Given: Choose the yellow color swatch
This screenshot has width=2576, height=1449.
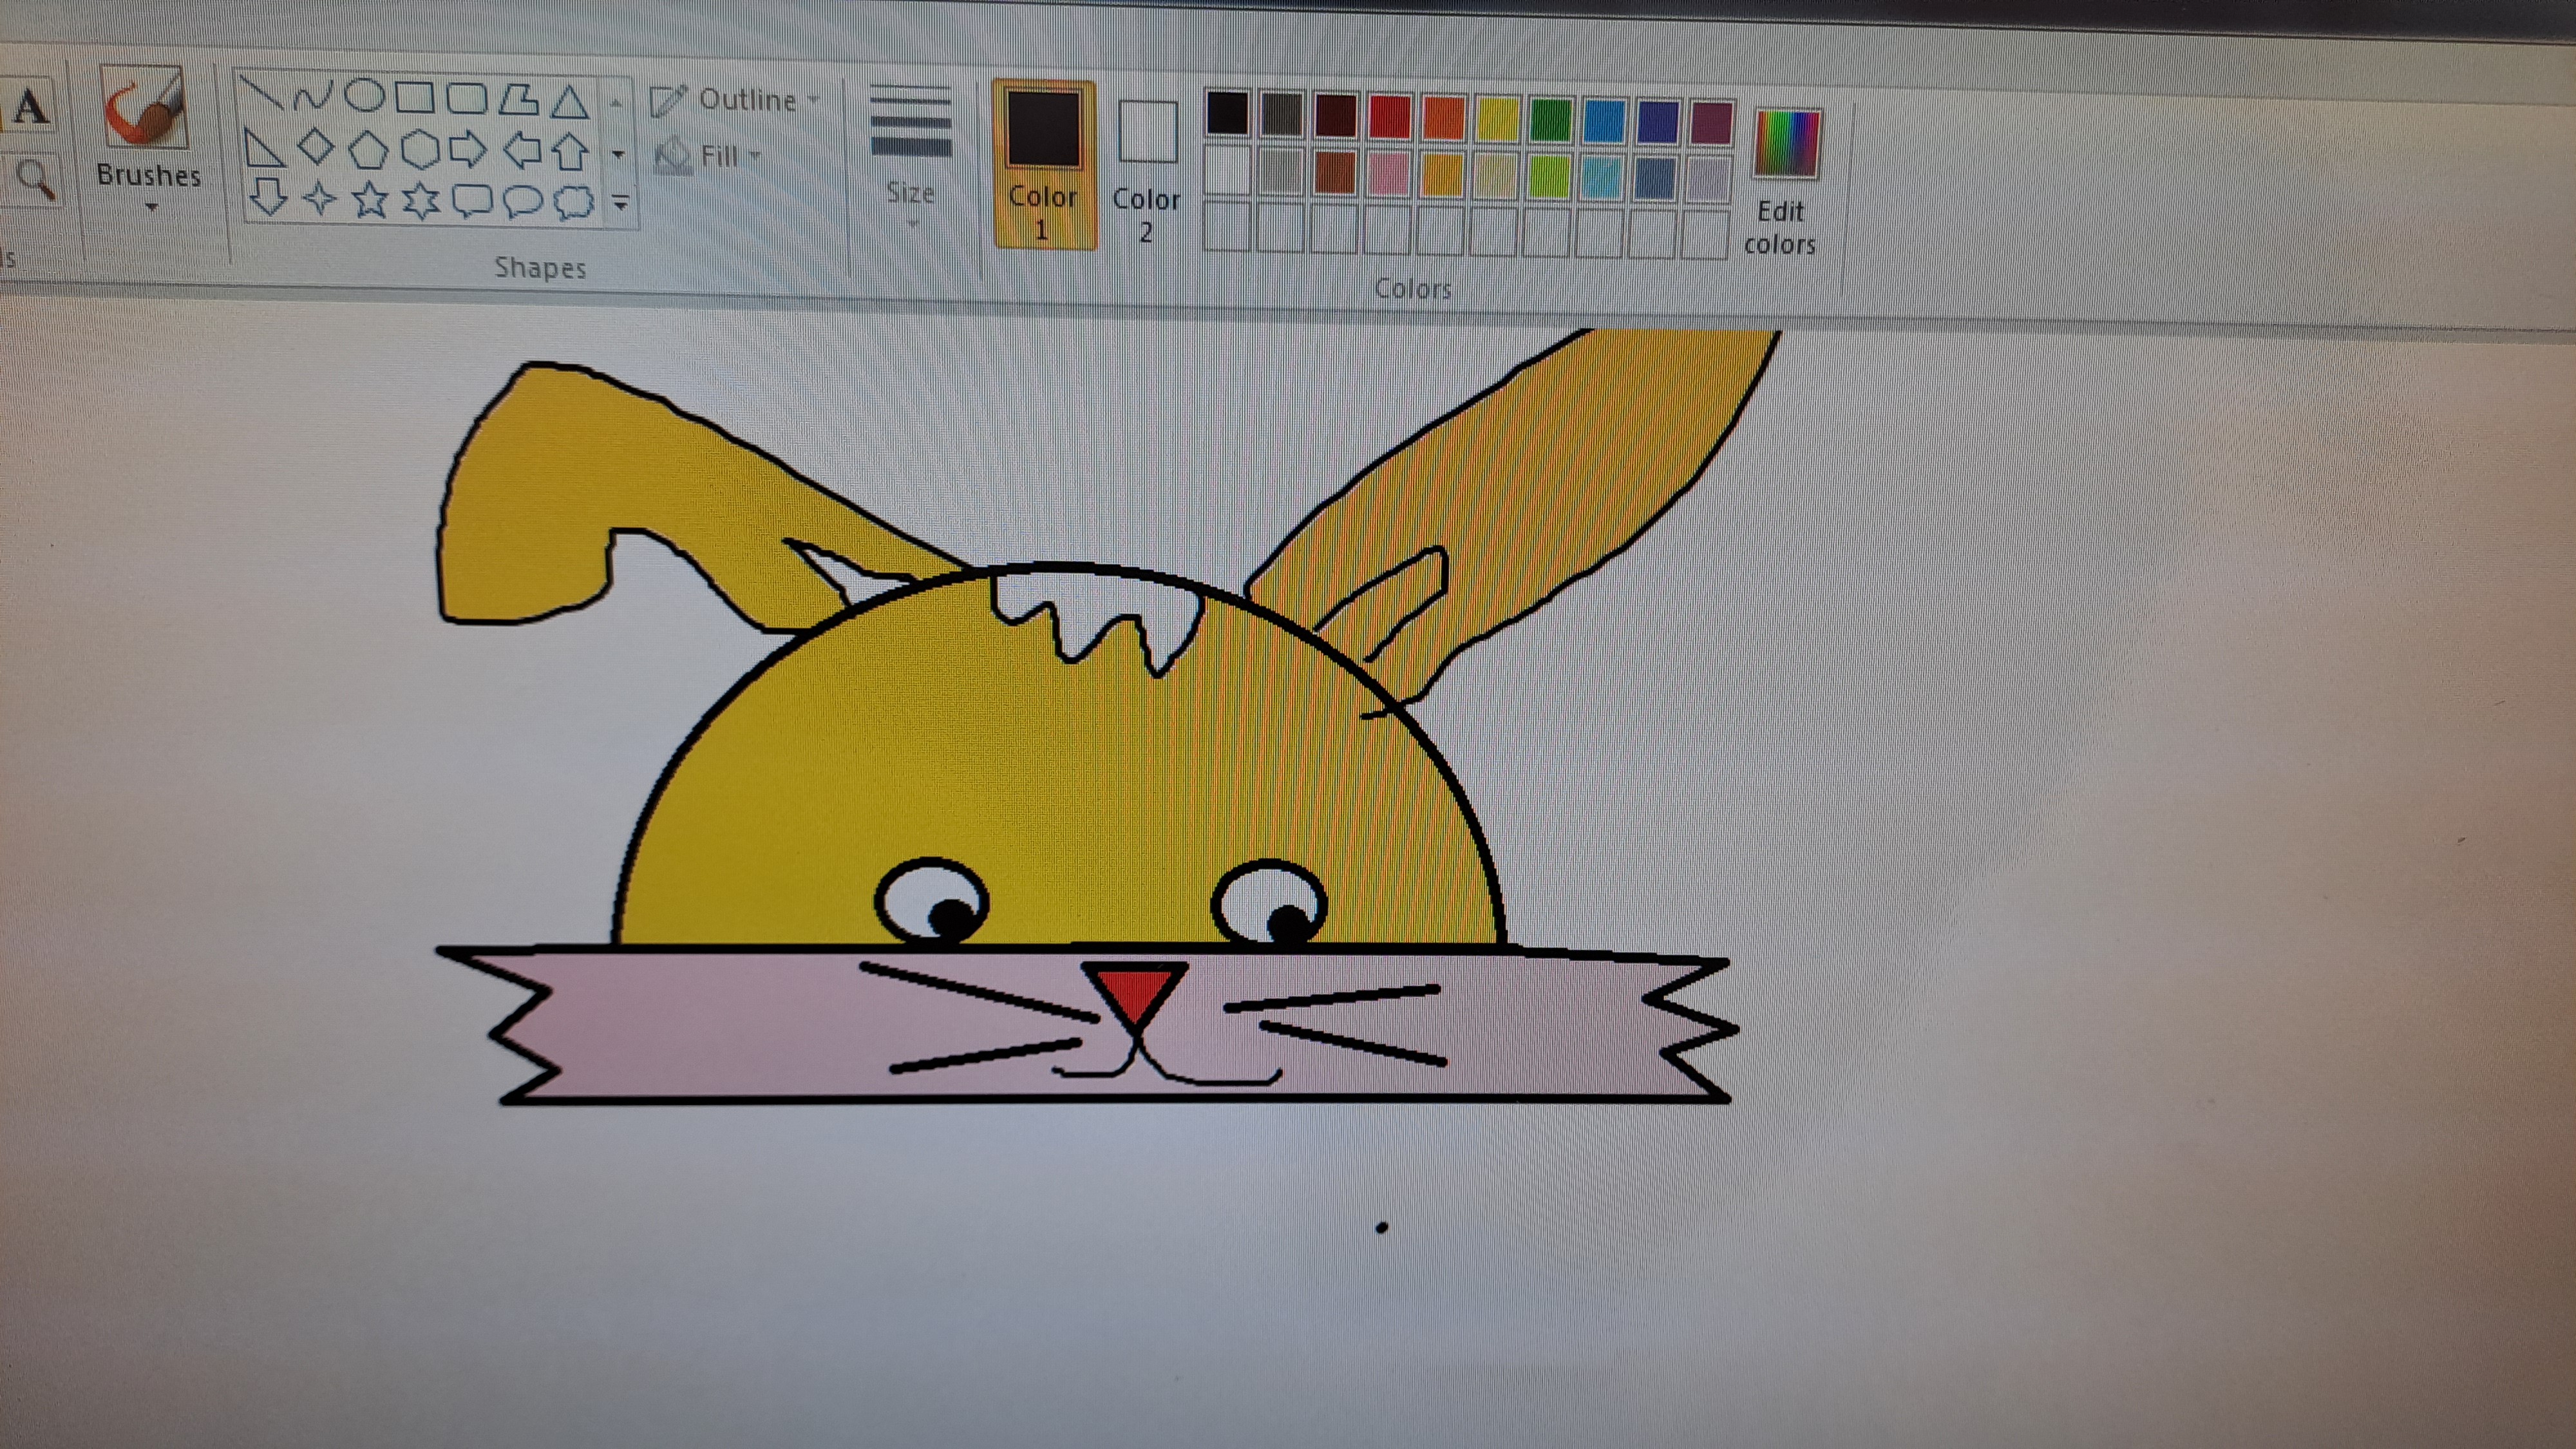Looking at the screenshot, I should (x=1497, y=120).
